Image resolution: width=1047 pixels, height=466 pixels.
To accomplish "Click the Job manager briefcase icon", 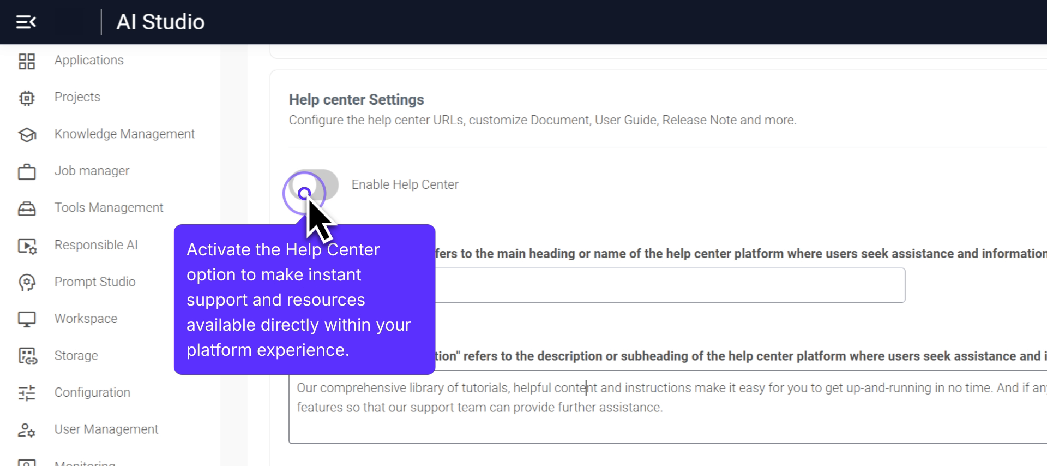I will [x=27, y=172].
